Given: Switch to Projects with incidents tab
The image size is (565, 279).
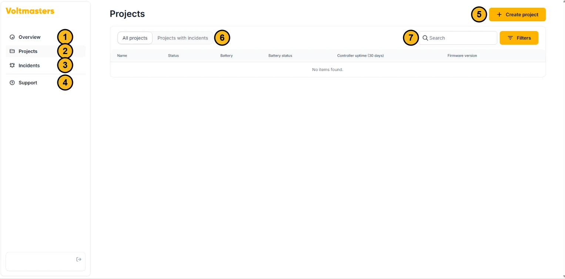Looking at the screenshot, I should (x=183, y=38).
